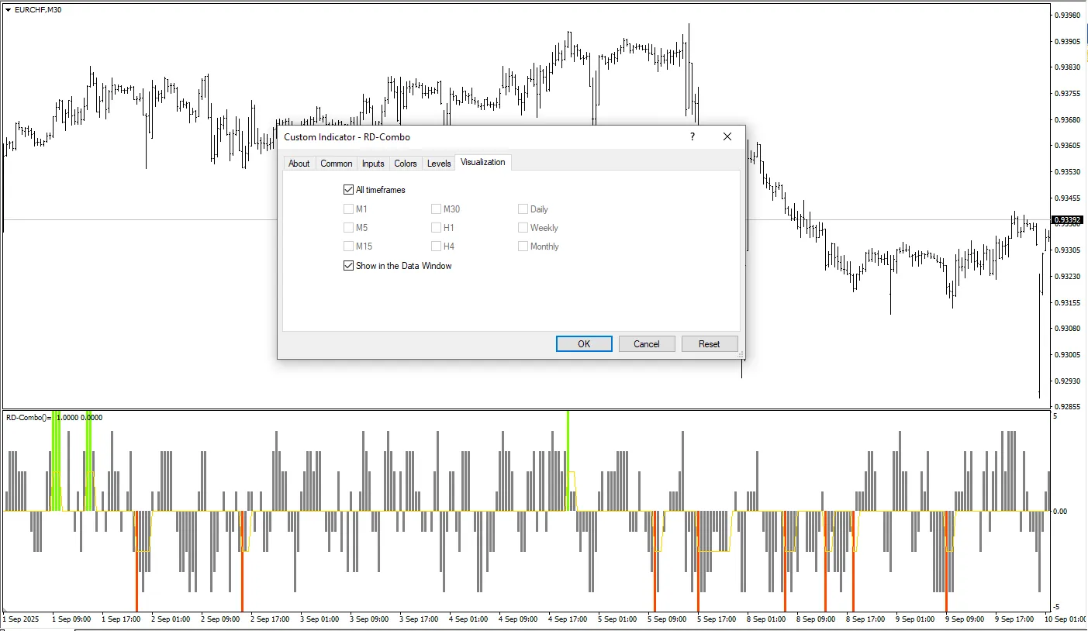
Task: Reset indicator settings with Reset button
Action: [x=709, y=344]
